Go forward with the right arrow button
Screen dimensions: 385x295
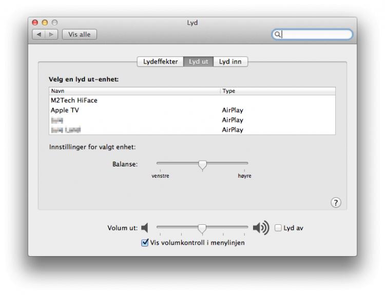tap(51, 34)
